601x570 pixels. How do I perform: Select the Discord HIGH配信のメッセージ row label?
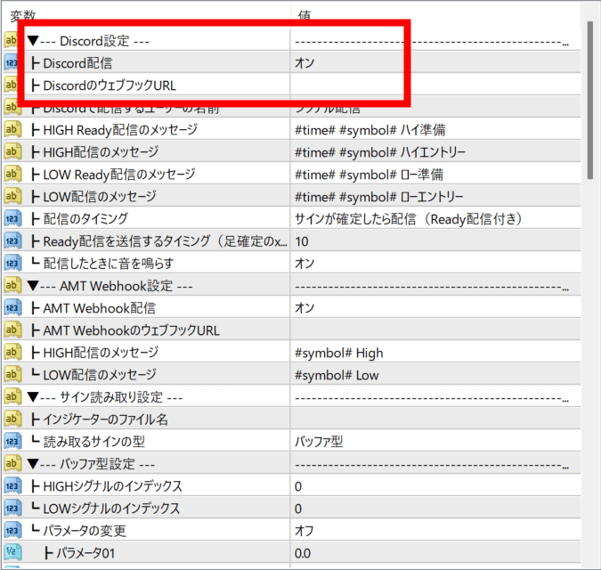point(101,151)
